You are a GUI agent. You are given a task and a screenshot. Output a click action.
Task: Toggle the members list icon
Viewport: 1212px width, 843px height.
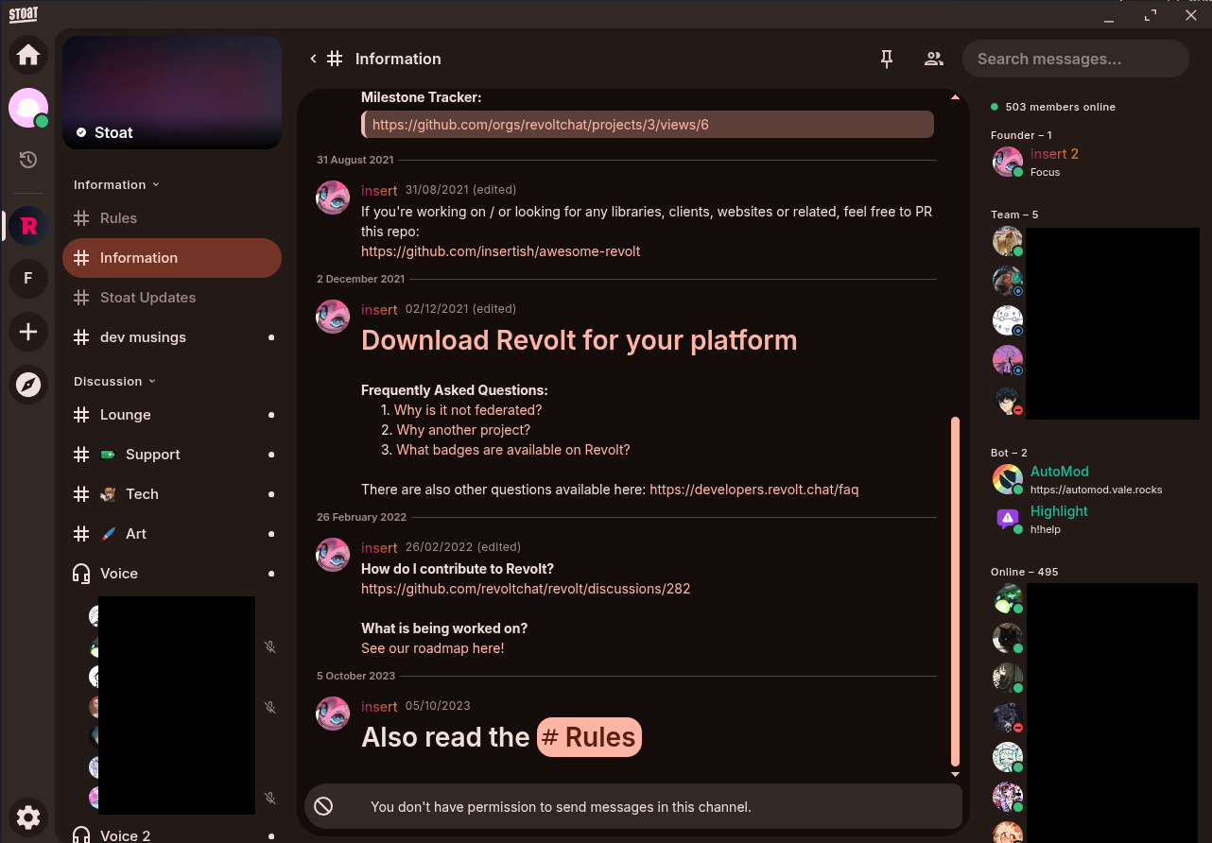click(933, 59)
